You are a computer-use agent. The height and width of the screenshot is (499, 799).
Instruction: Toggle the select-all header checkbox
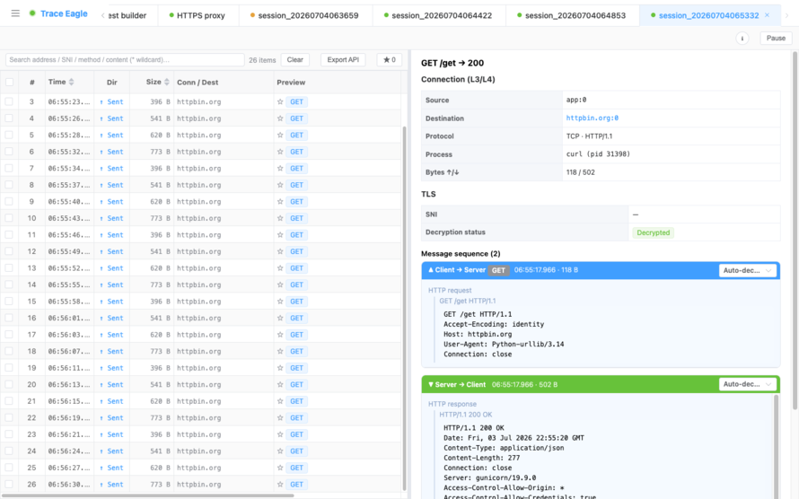click(x=9, y=82)
